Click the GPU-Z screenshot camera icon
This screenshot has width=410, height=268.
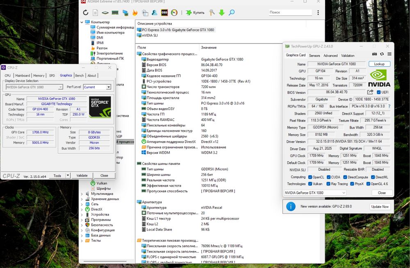click(374, 54)
